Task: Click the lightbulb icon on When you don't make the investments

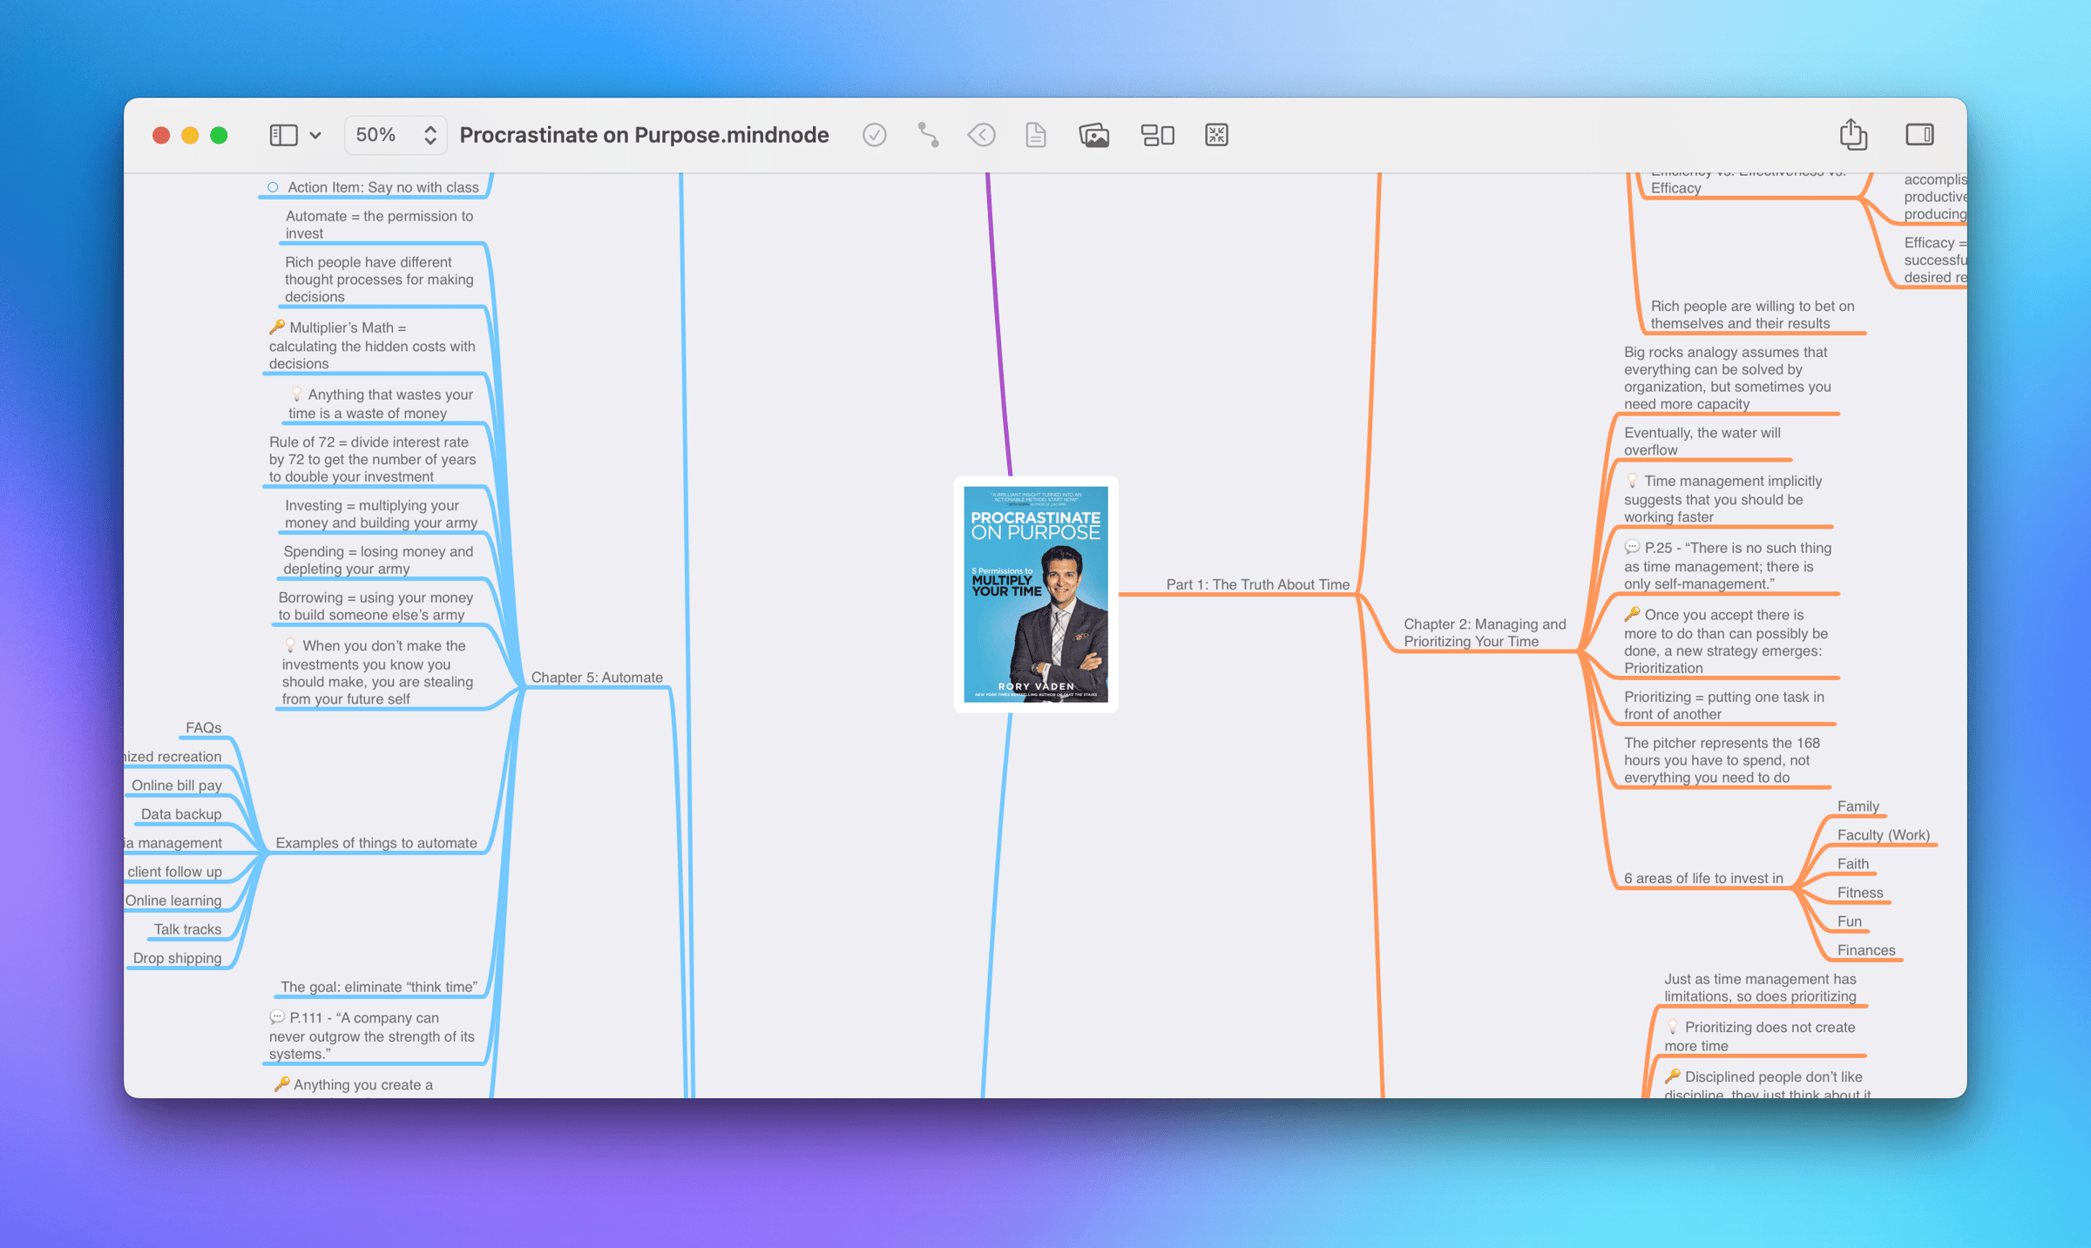Action: (x=290, y=645)
